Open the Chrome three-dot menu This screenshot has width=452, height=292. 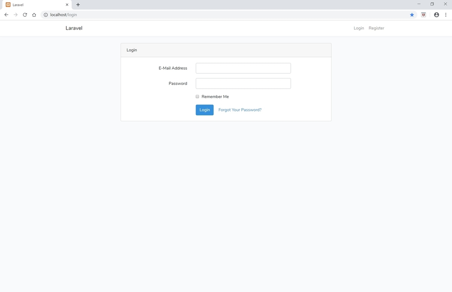(446, 15)
